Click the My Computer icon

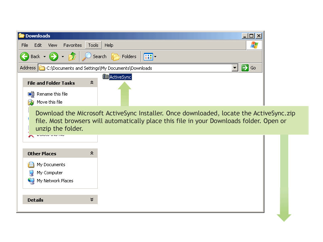[x=31, y=173]
